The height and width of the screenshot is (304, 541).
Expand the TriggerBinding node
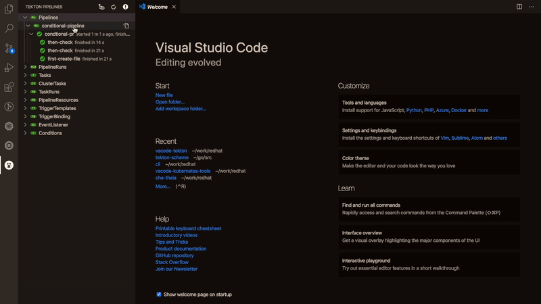coord(25,117)
